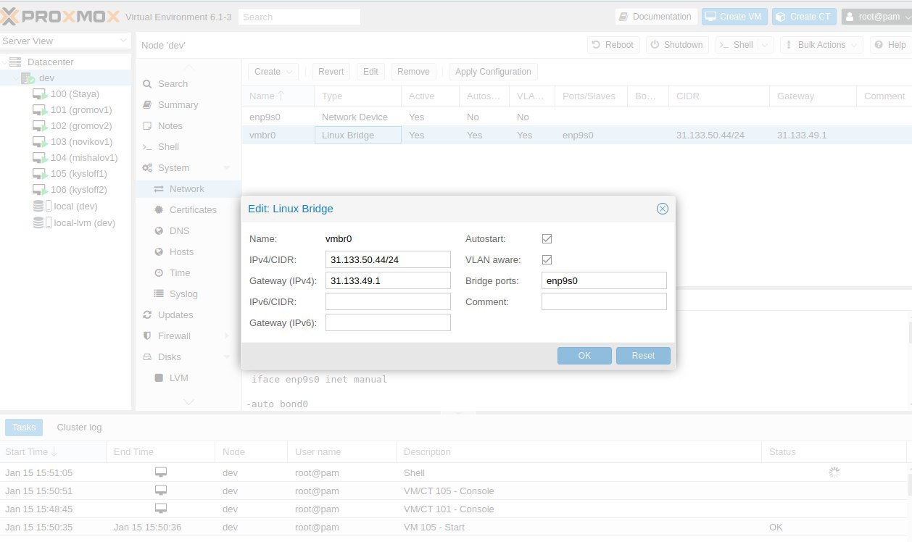Open the Network menu item
912x542 pixels.
point(188,189)
